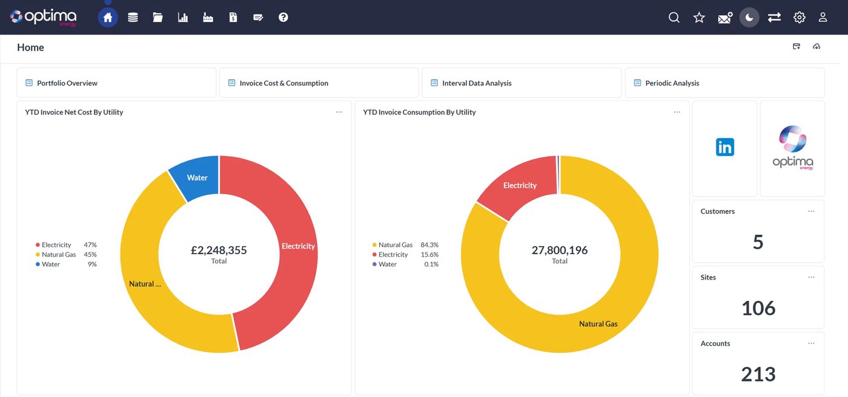Open the folder icon in the navbar

point(157,18)
